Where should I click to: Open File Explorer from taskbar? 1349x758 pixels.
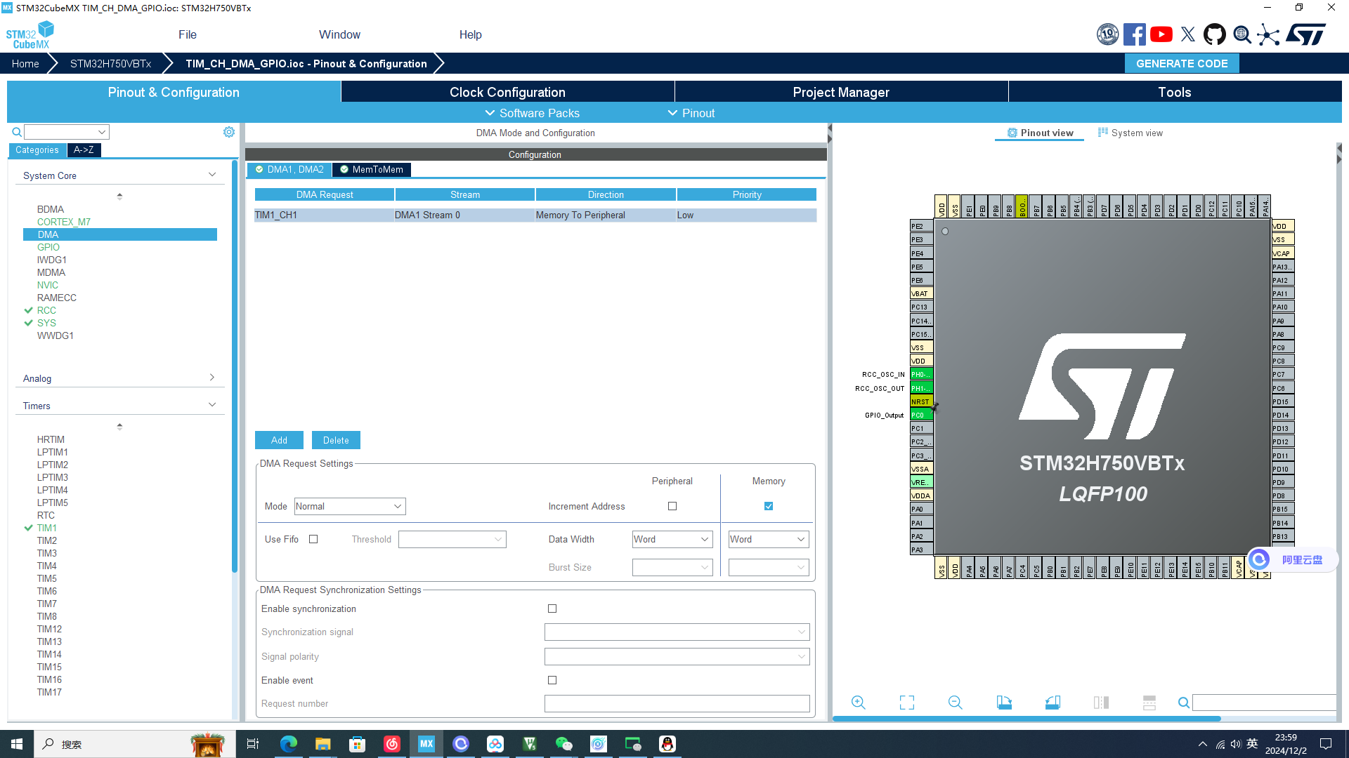pos(323,744)
